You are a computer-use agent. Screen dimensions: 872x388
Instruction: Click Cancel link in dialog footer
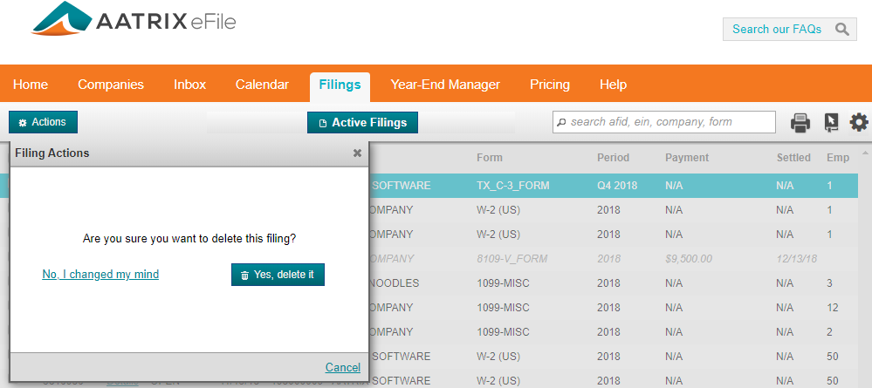[x=342, y=367]
